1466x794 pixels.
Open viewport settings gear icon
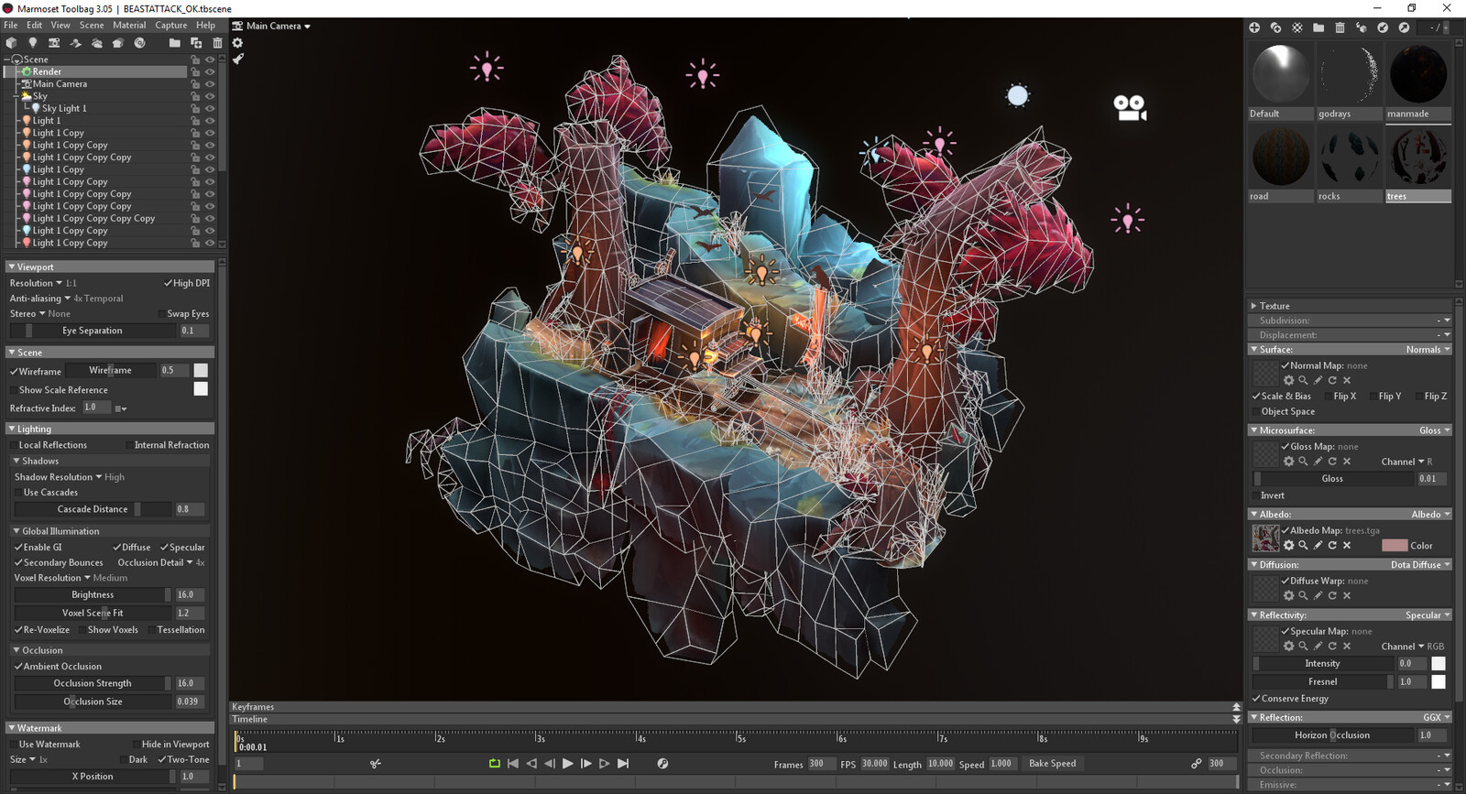(x=237, y=43)
